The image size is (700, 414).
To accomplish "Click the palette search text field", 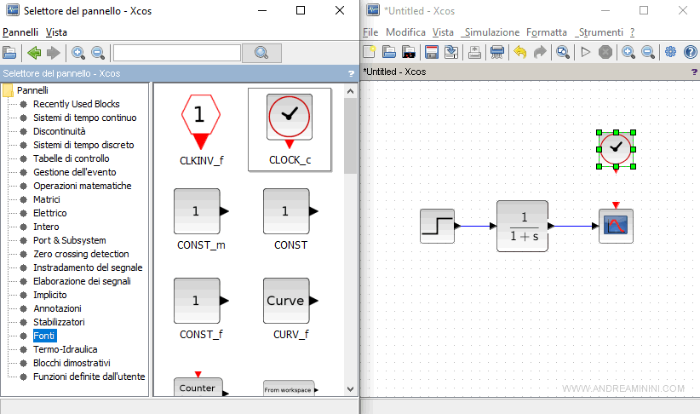I will tap(177, 53).
